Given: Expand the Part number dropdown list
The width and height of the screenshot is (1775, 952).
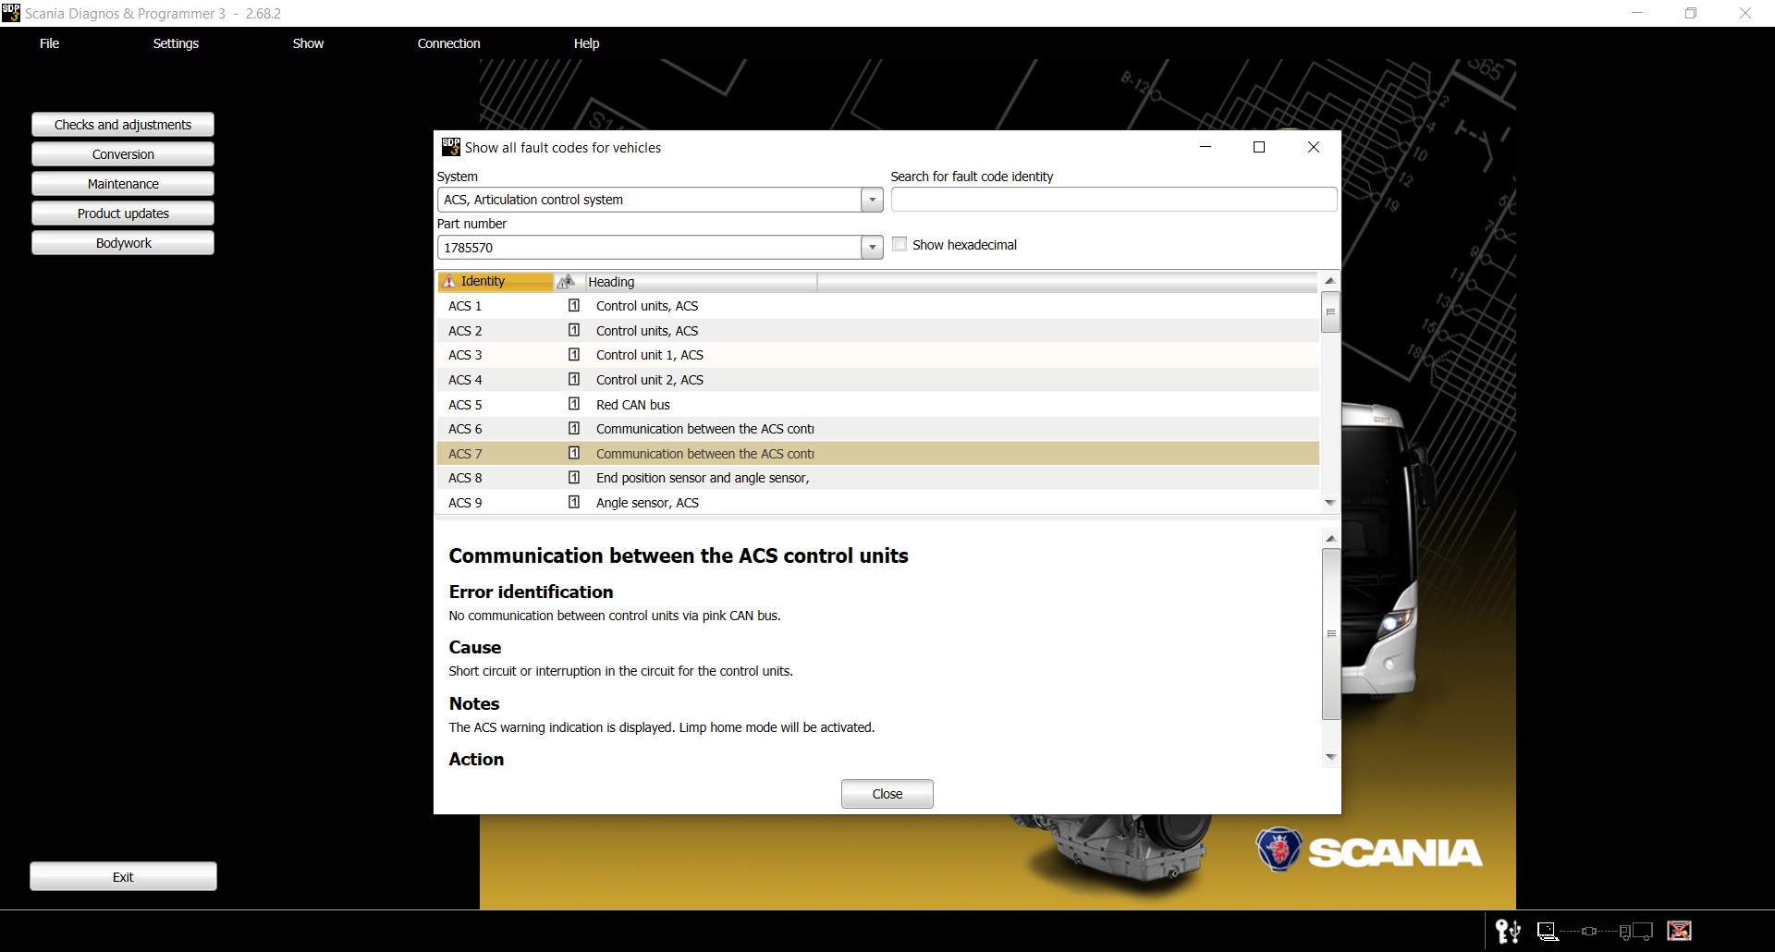Looking at the screenshot, I should pos(872,248).
